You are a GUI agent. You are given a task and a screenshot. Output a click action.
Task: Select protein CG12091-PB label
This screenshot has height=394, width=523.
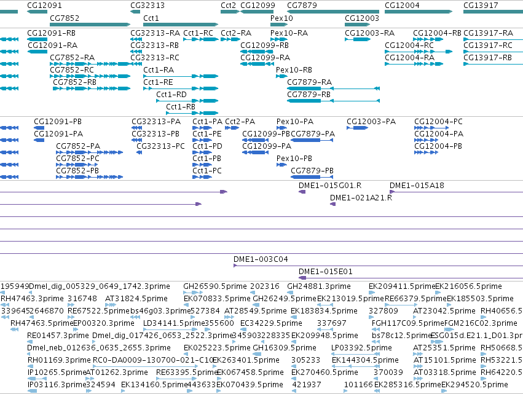(58, 122)
